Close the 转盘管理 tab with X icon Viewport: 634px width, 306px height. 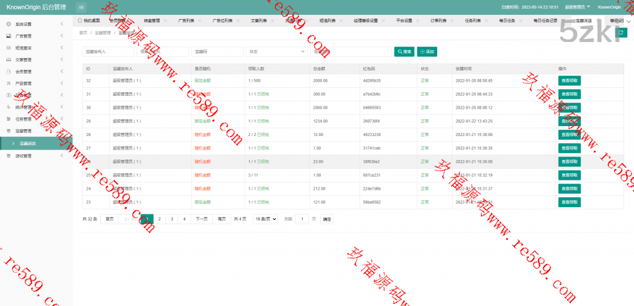tap(165, 20)
